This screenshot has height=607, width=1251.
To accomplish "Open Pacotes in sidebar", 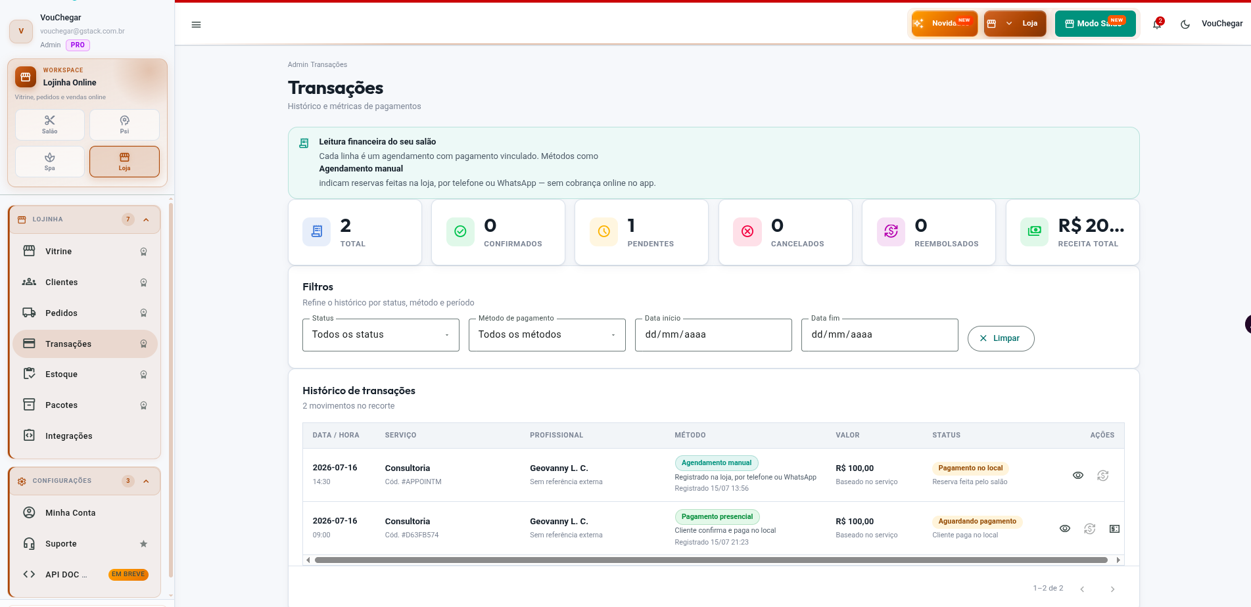I will [85, 405].
